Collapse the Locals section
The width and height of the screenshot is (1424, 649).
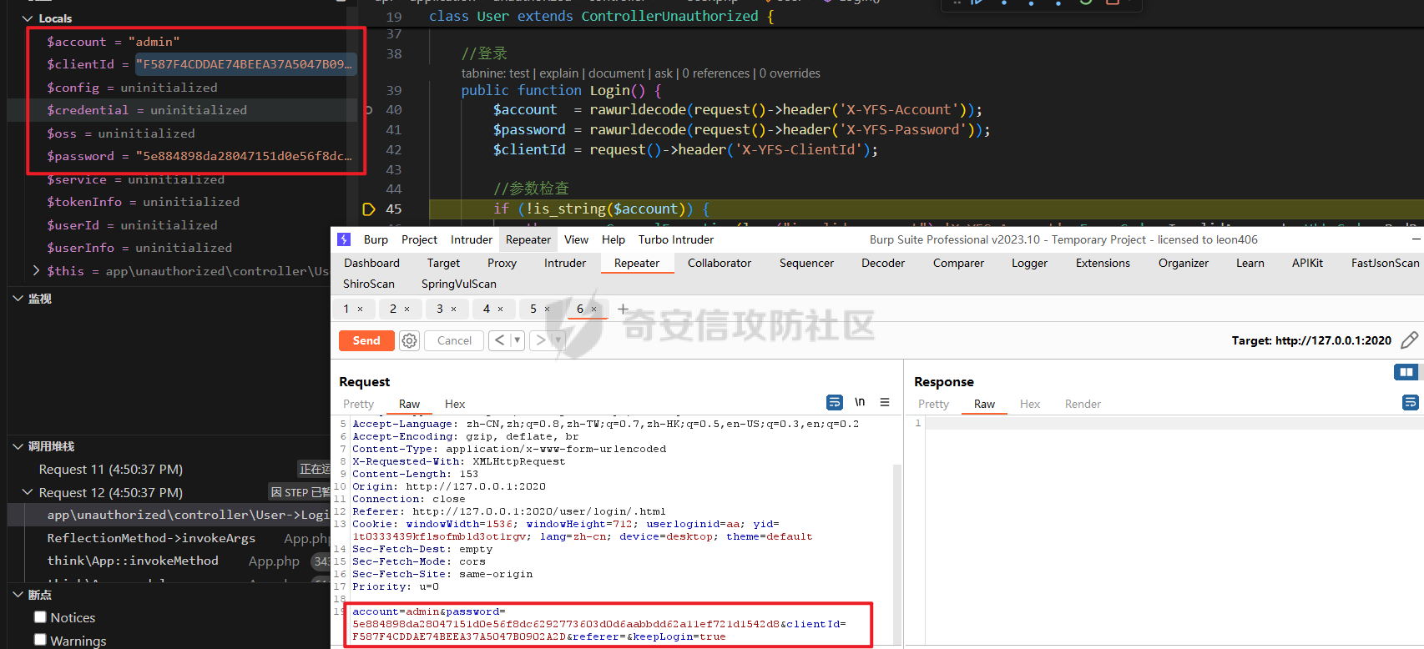(x=28, y=18)
